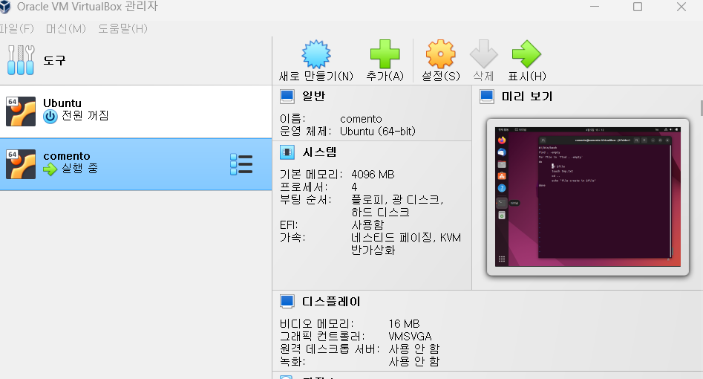This screenshot has width=703, height=379.
Task: Click the running status arrow under comento
Action: (50, 169)
